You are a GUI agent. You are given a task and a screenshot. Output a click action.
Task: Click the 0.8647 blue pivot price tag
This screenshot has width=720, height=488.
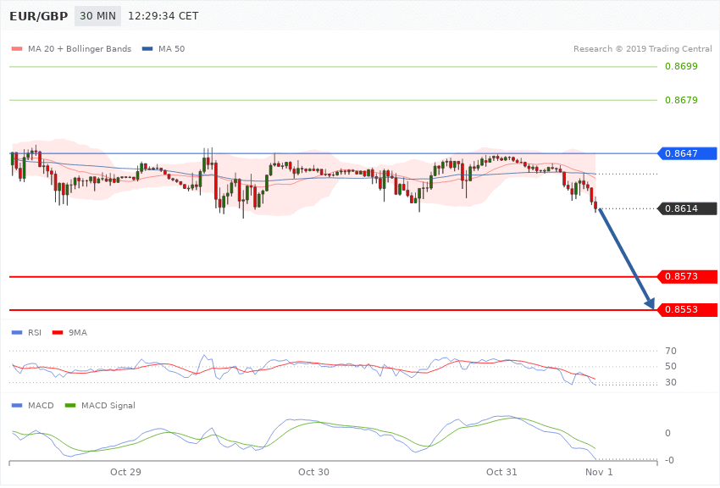point(687,153)
